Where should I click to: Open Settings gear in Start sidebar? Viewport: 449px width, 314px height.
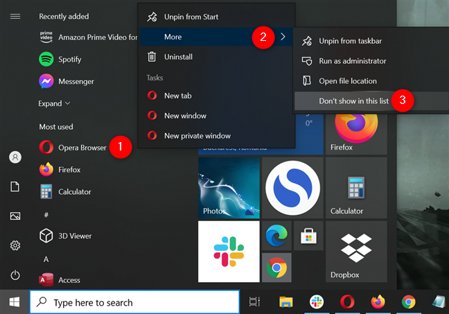point(15,245)
